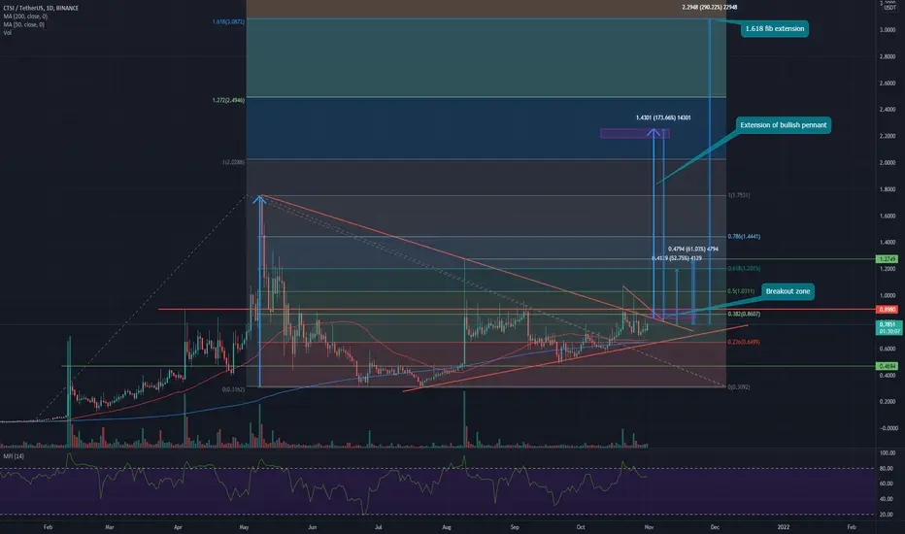Click the 1.4000 price axis tick

(x=888, y=243)
